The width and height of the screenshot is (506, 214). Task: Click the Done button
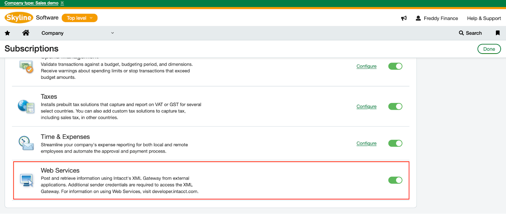489,49
